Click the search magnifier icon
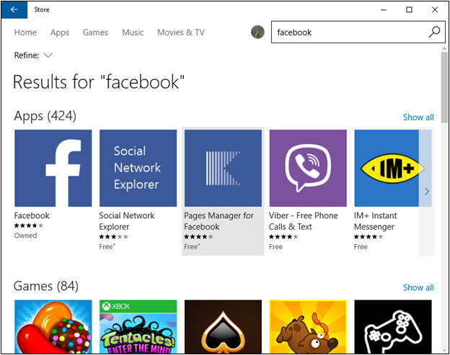Screen dimensions: 450x355 [x=433, y=32]
